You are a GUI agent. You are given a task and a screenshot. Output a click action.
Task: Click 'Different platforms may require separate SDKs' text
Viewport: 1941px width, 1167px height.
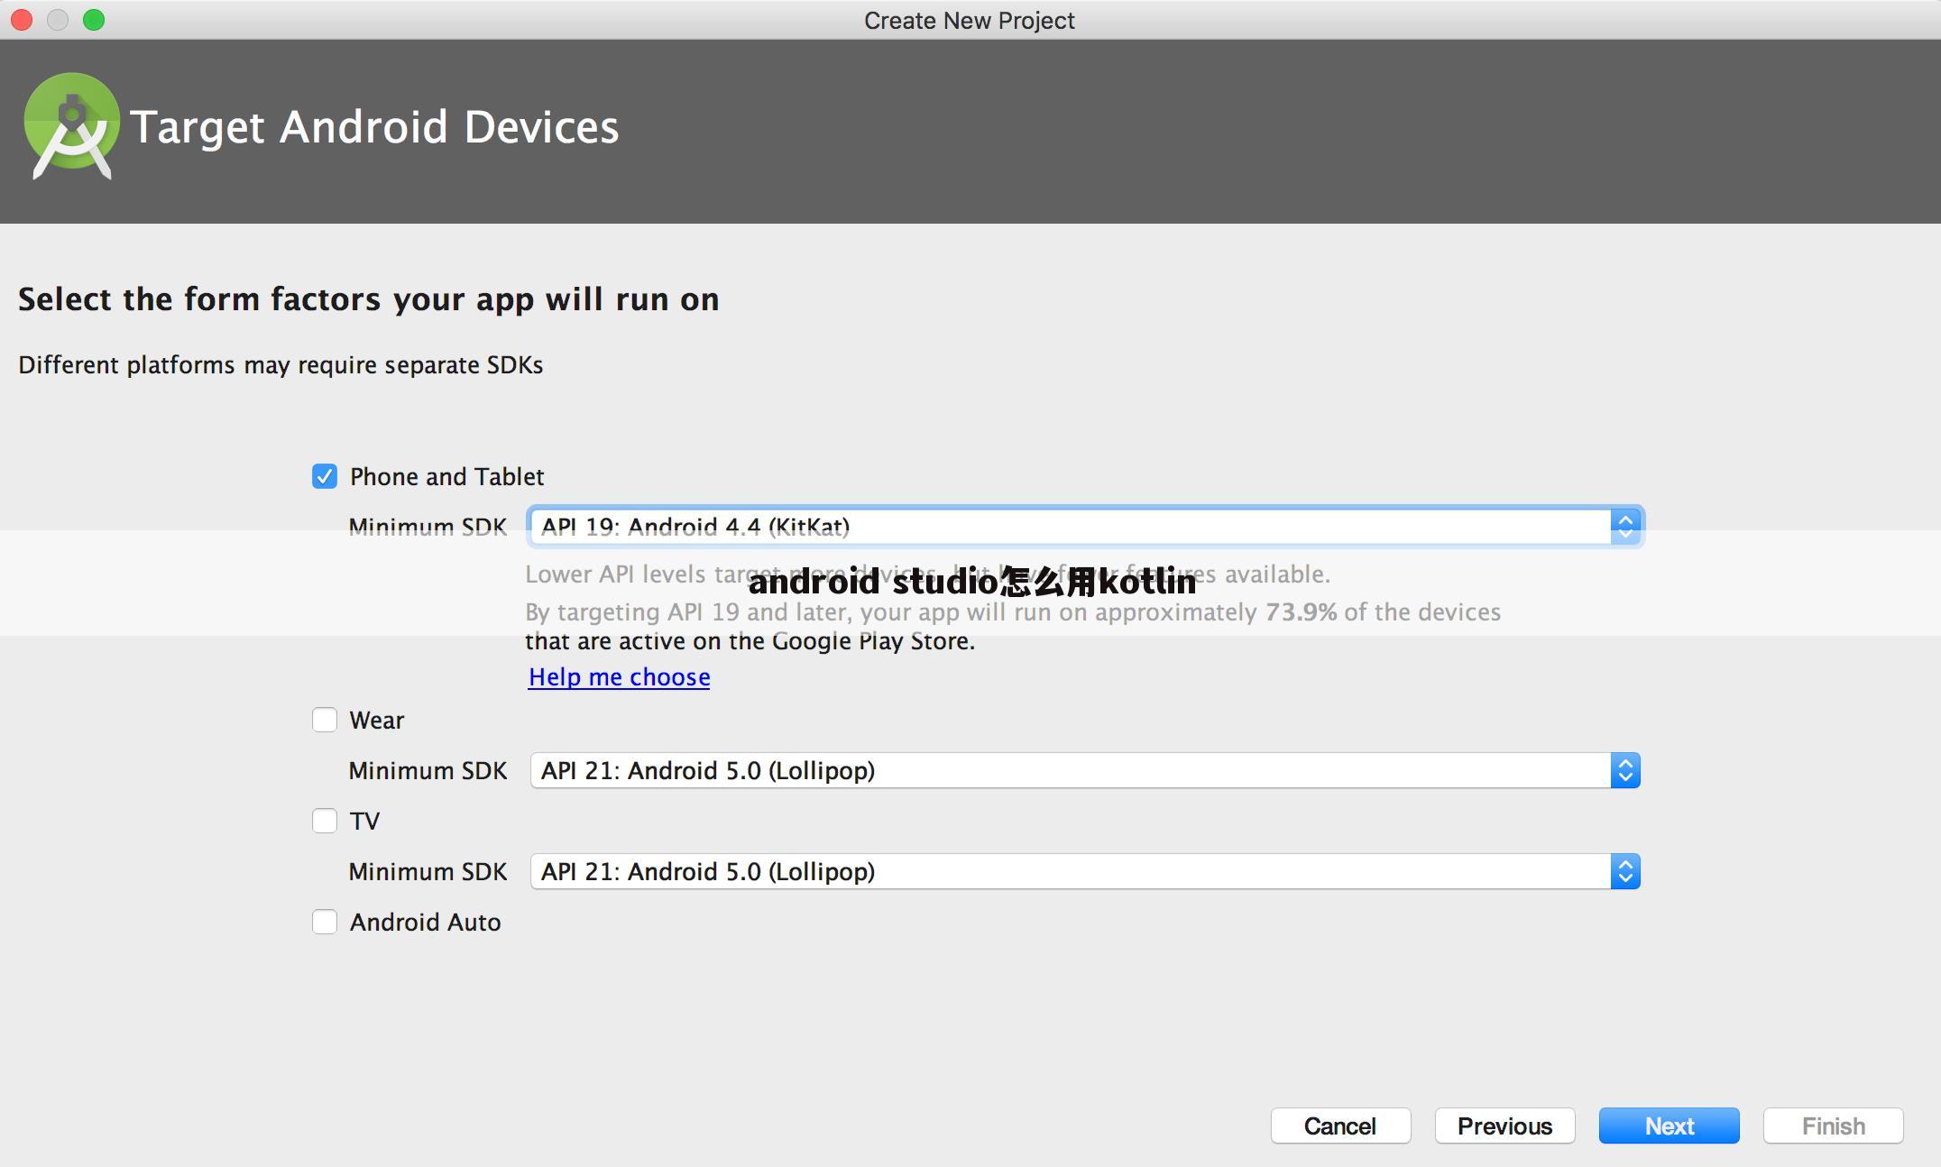point(281,364)
